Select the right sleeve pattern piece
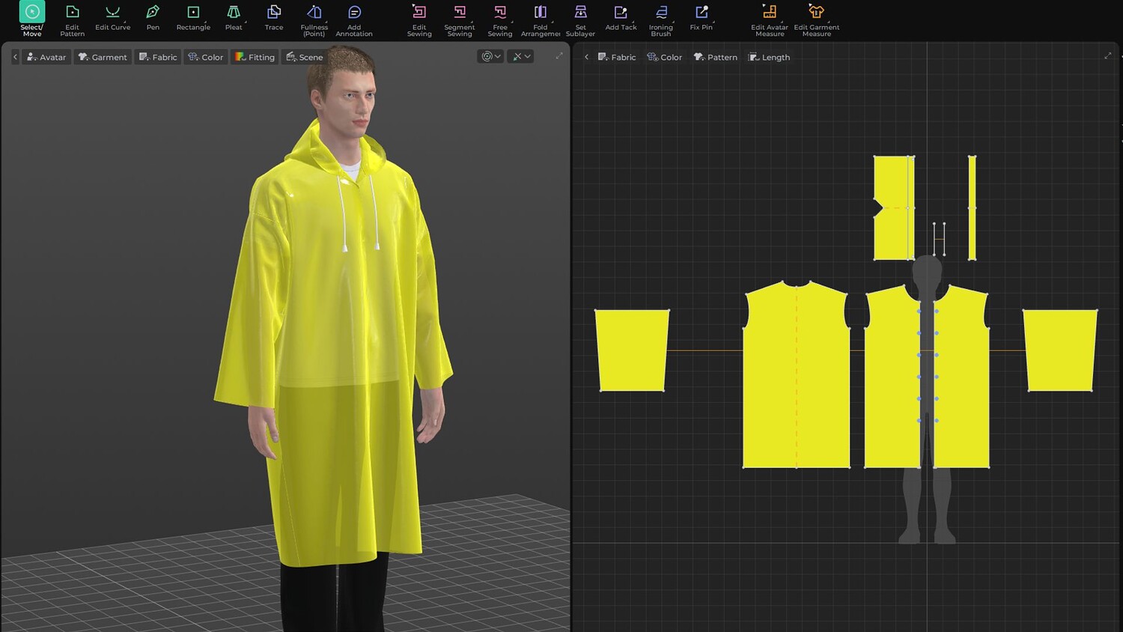1123x632 pixels. [x=1060, y=350]
